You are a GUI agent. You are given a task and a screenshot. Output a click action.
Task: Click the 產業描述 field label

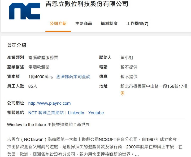[15, 67]
